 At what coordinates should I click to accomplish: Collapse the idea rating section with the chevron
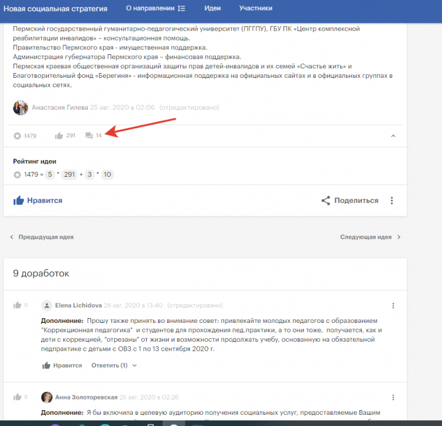click(x=393, y=136)
